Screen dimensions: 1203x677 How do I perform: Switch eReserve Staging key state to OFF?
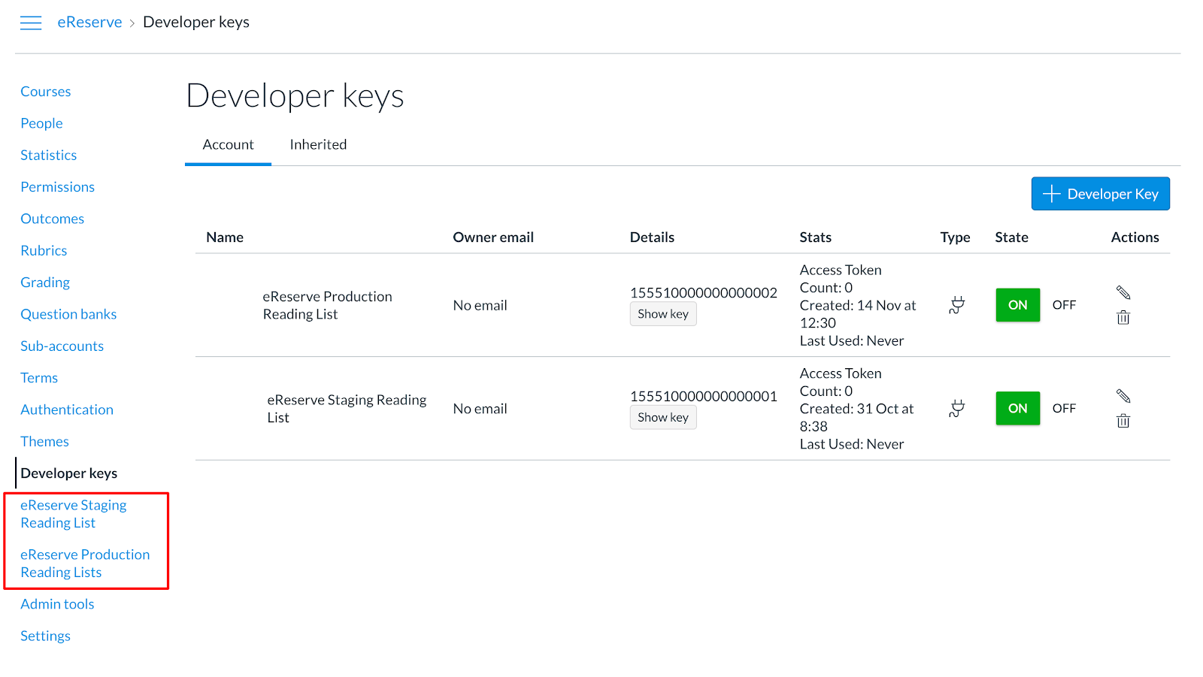pyautogui.click(x=1064, y=409)
